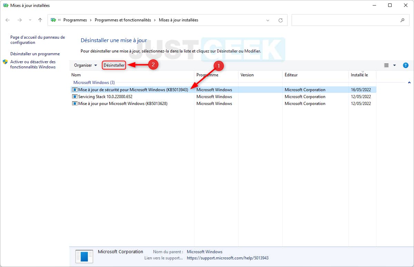Sort by the Nom column header
Screen dimensions: 414x267
(x=132, y=75)
